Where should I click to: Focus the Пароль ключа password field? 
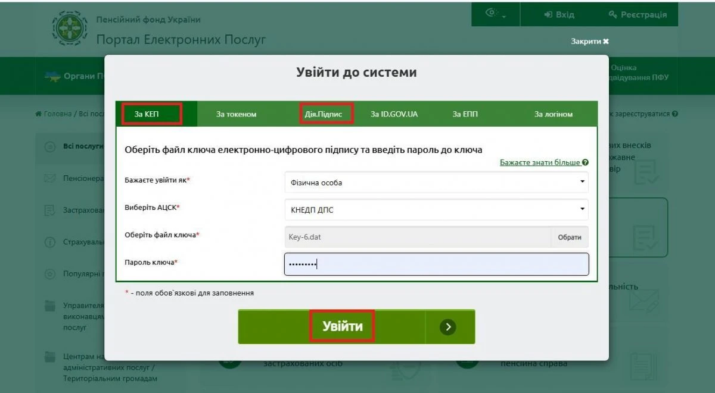point(436,265)
